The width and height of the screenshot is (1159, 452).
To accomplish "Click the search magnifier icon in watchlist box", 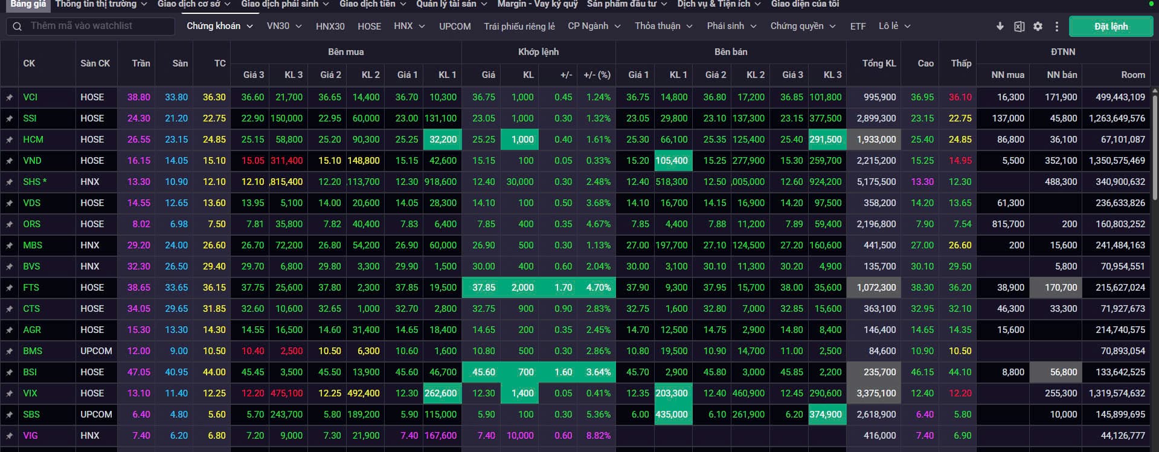I will (17, 27).
